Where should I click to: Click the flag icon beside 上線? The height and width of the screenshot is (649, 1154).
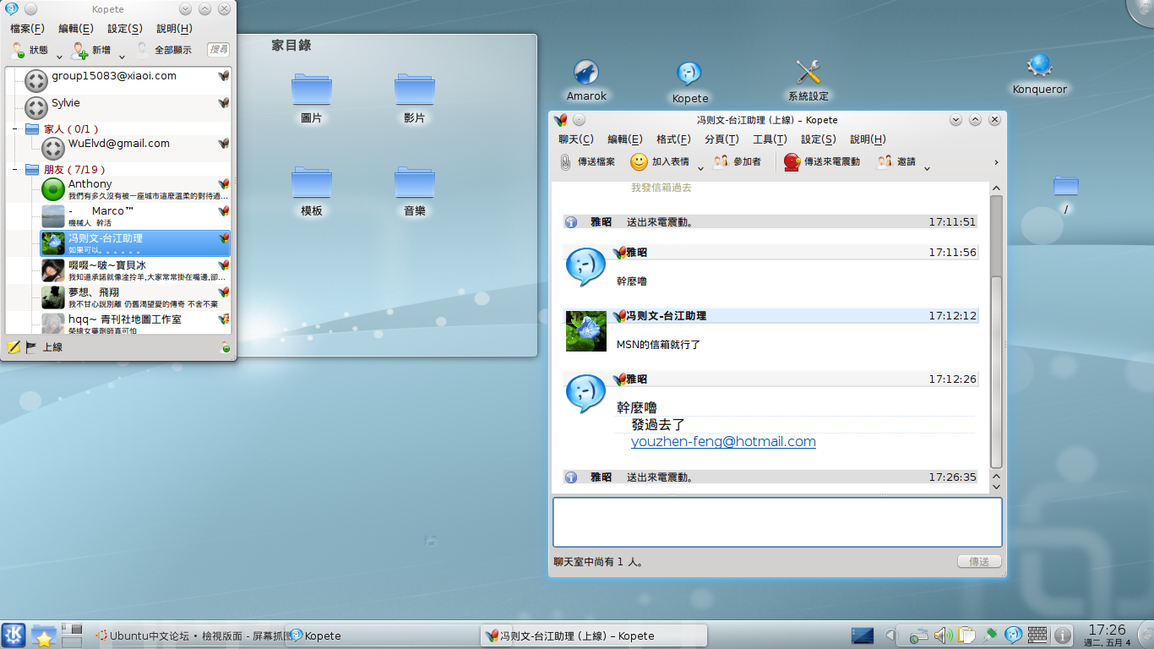(31, 346)
